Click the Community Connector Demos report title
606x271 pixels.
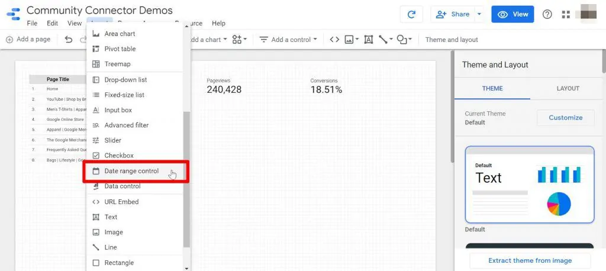99,10
